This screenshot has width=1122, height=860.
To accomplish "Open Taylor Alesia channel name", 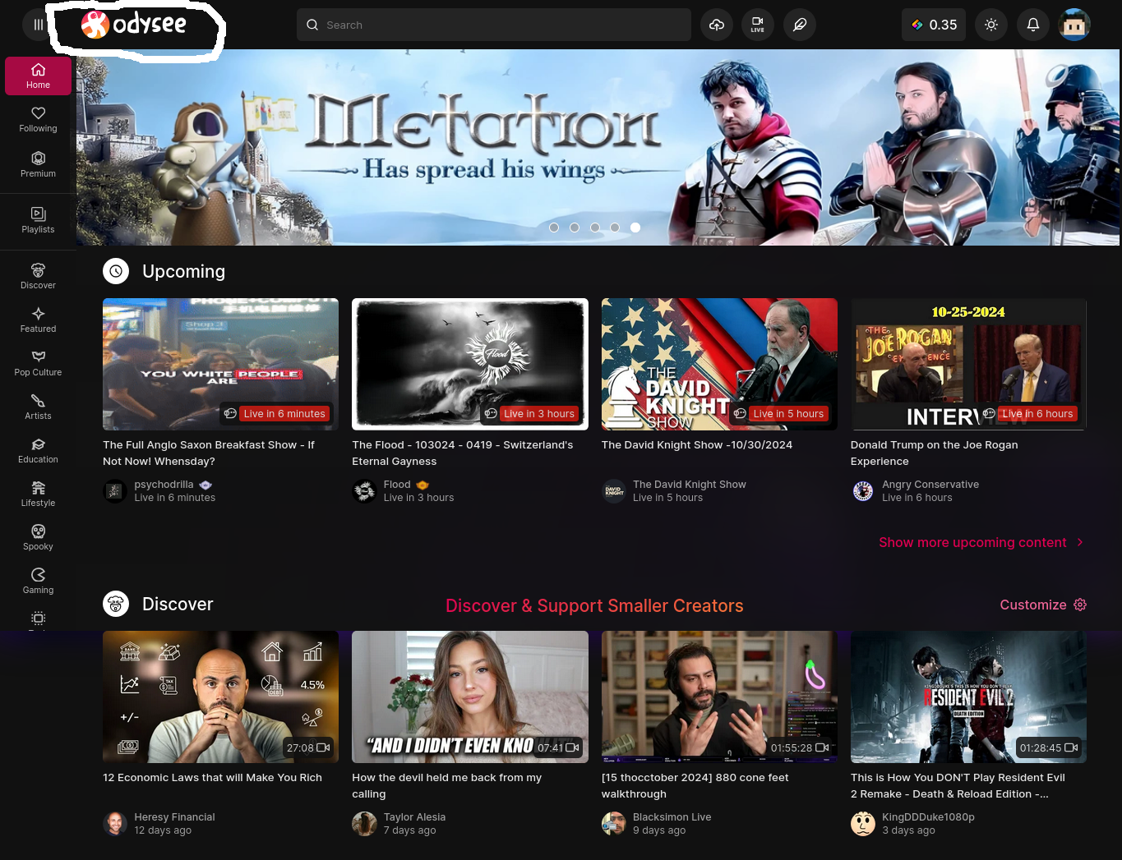I will [x=414, y=817].
